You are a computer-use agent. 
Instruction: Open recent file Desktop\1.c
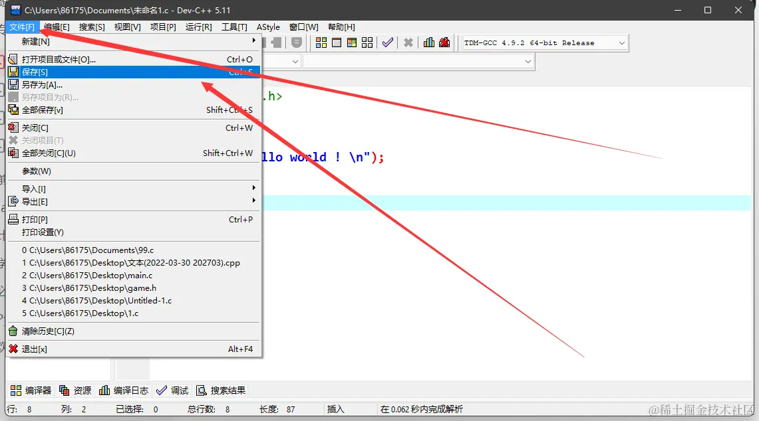pos(133,313)
